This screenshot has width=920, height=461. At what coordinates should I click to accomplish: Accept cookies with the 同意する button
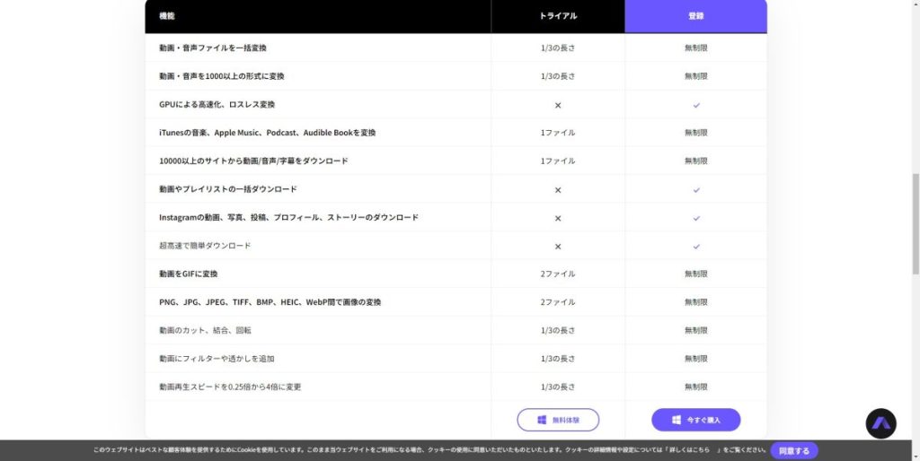794,450
